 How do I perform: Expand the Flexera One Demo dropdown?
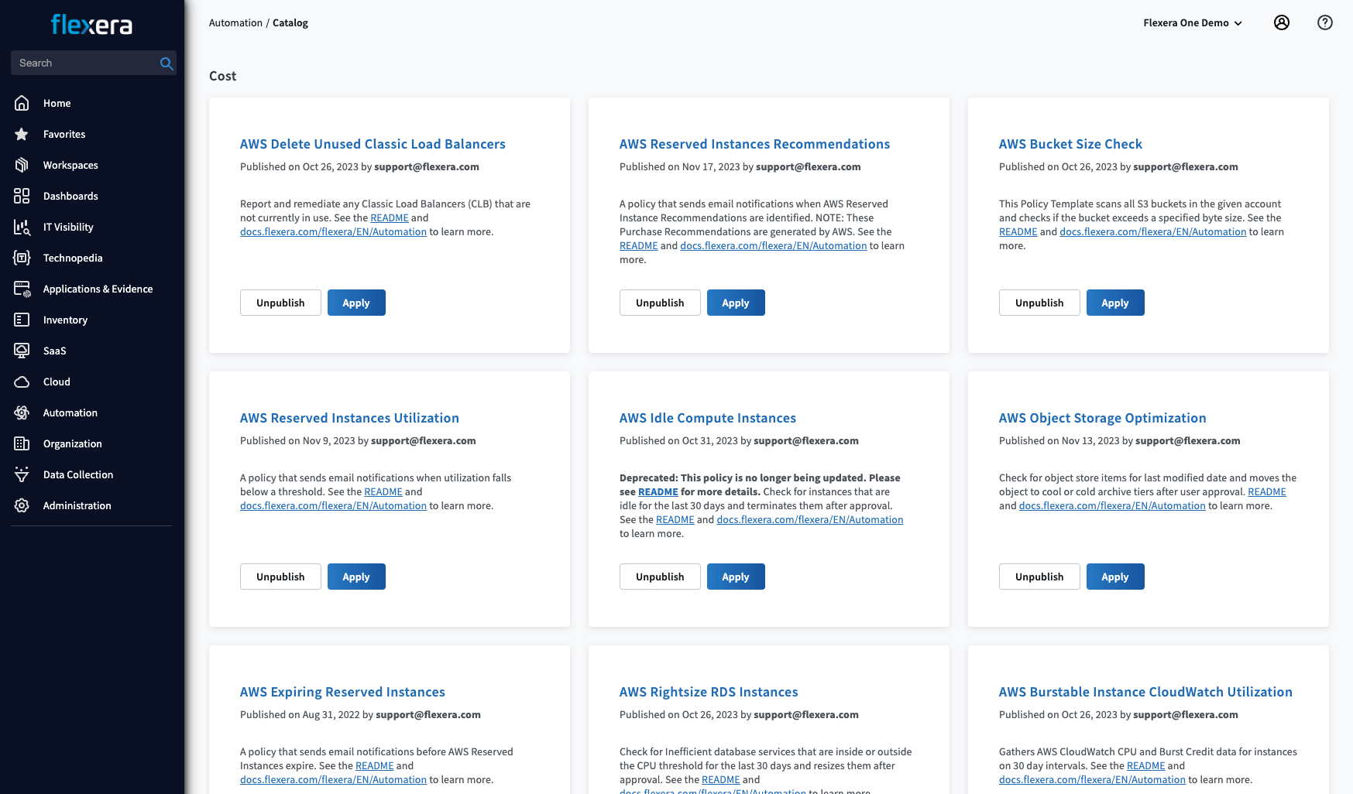[x=1192, y=22]
